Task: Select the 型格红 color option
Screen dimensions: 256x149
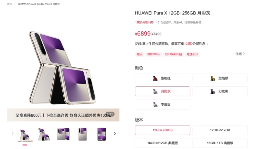Action: click(163, 78)
